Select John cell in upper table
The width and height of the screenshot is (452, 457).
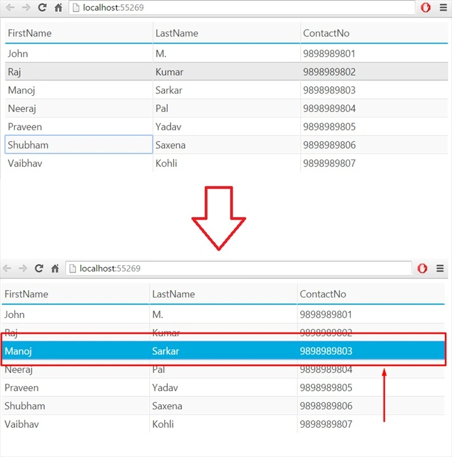coord(79,54)
